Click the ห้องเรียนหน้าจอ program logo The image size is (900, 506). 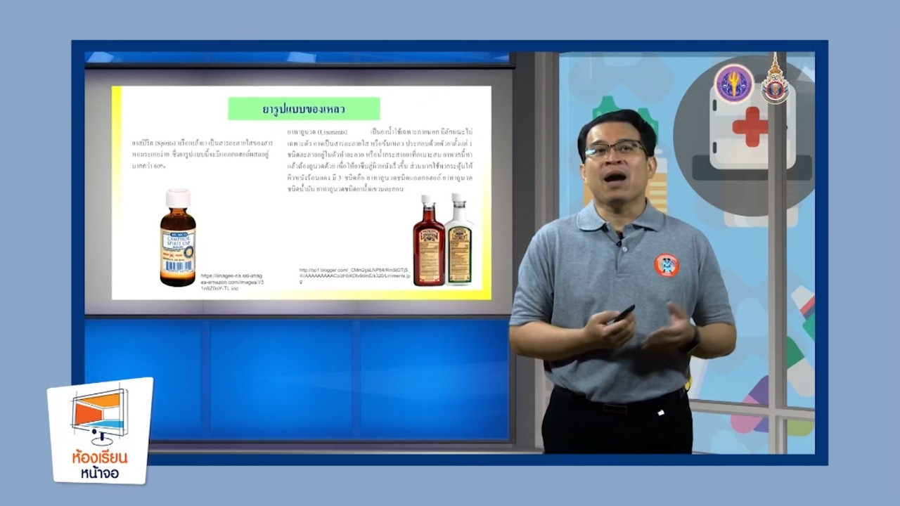(x=100, y=430)
